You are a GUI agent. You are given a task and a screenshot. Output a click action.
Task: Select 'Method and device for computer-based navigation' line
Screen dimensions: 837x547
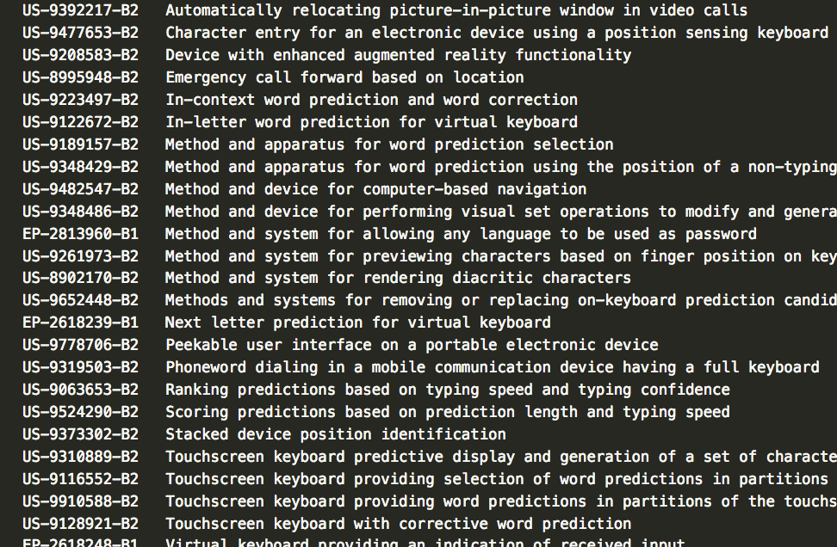pyautogui.click(x=375, y=189)
